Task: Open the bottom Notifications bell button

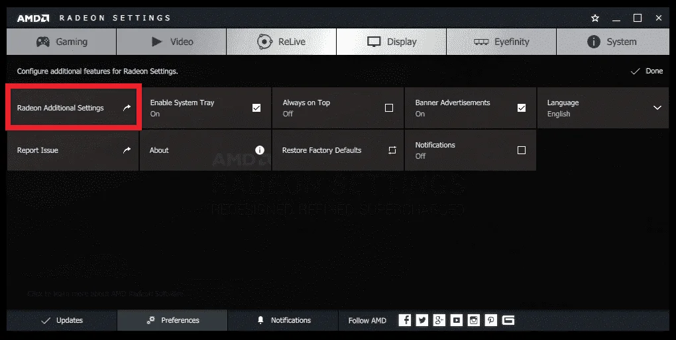Action: tap(283, 320)
